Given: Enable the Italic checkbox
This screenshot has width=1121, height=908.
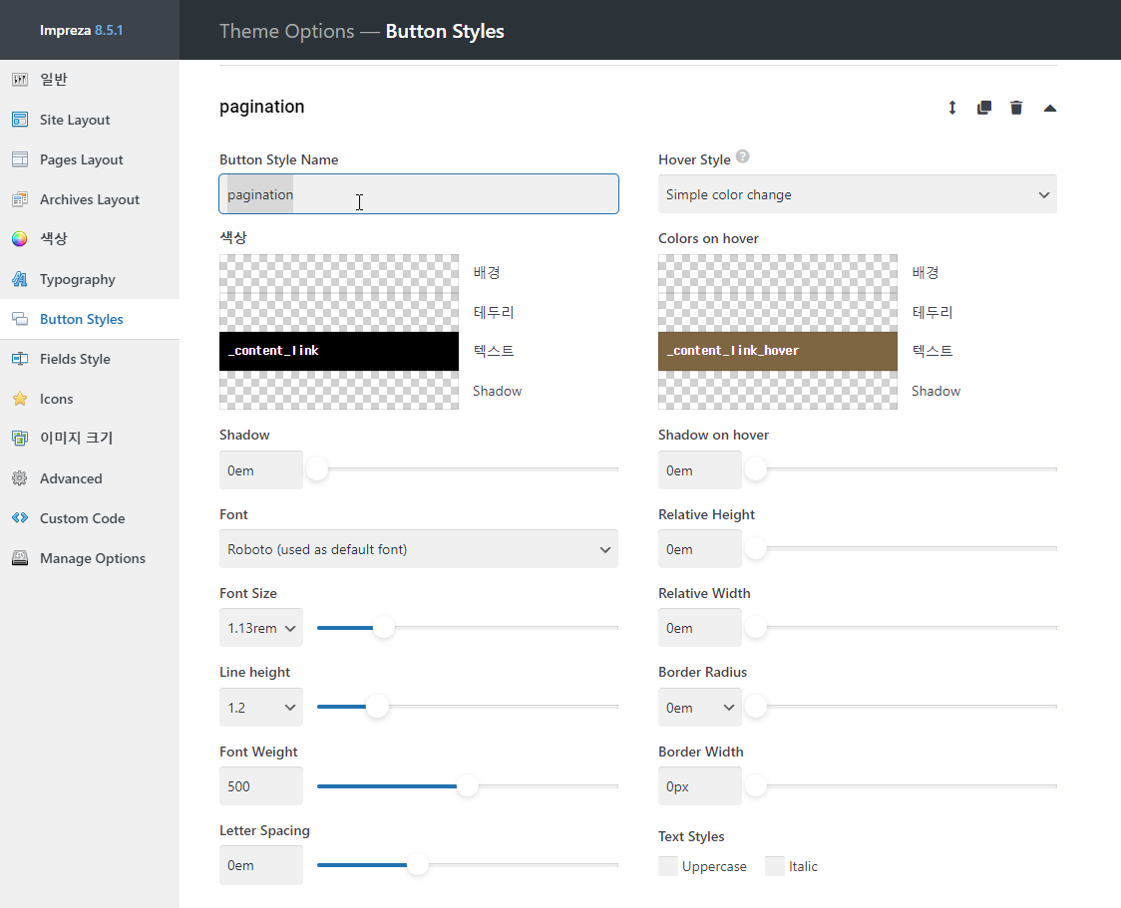Looking at the screenshot, I should click(x=775, y=866).
